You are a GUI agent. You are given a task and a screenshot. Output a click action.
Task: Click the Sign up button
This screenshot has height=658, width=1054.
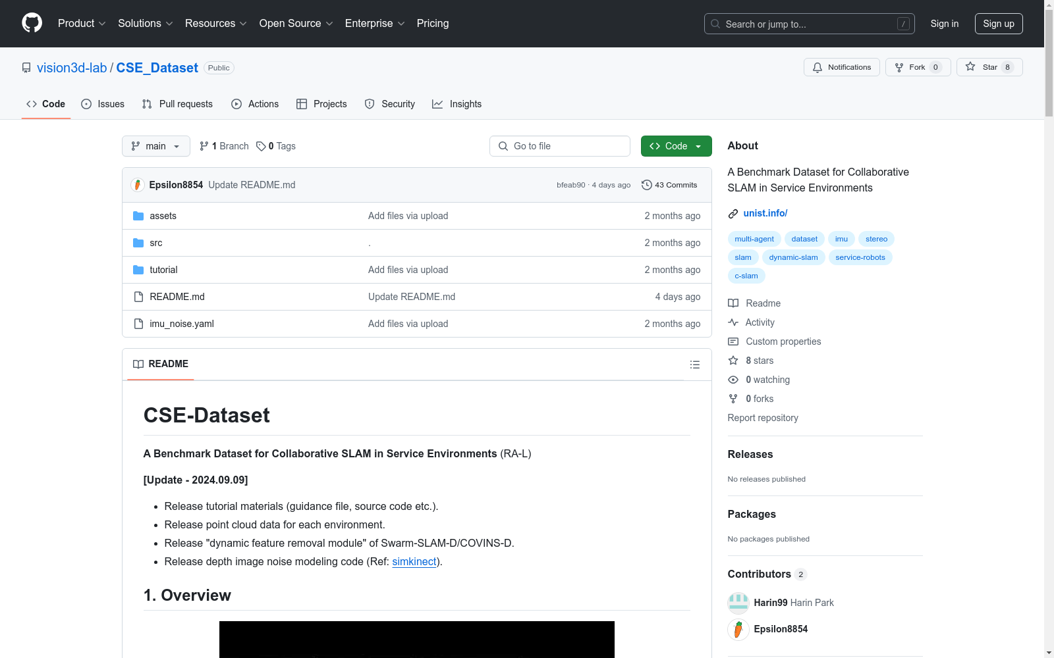[x=999, y=24]
